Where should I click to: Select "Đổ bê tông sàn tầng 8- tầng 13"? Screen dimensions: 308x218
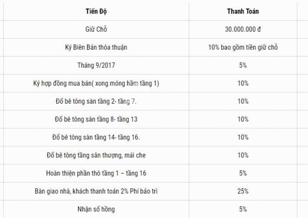click(96, 119)
